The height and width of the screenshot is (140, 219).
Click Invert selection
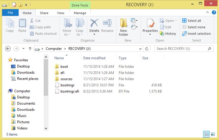coord(196,34)
